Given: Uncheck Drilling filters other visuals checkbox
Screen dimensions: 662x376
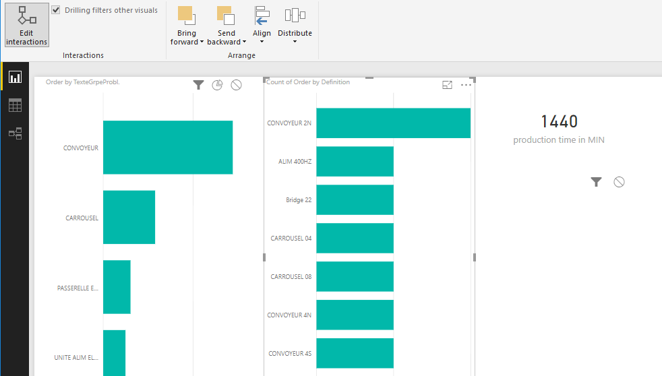Looking at the screenshot, I should pyautogui.click(x=56, y=9).
